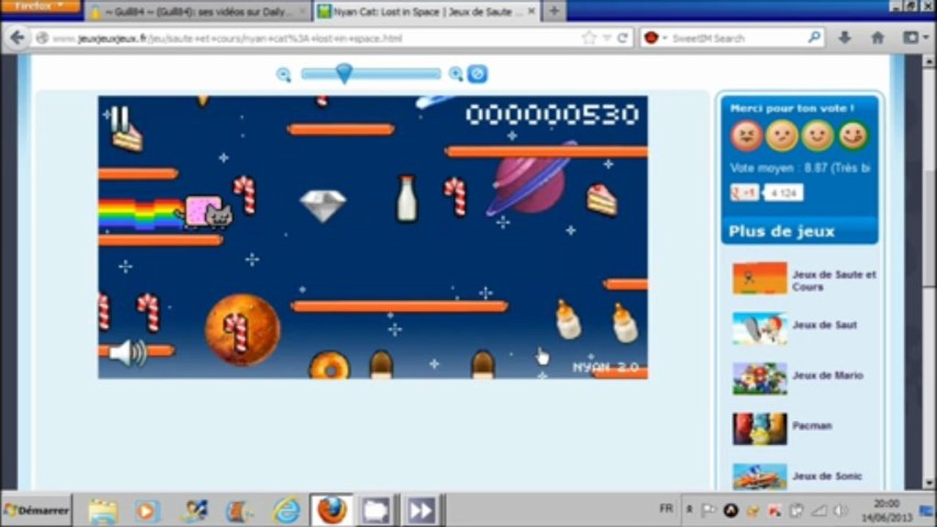Open the Démarrer start menu
The height and width of the screenshot is (527, 937).
coord(36,510)
